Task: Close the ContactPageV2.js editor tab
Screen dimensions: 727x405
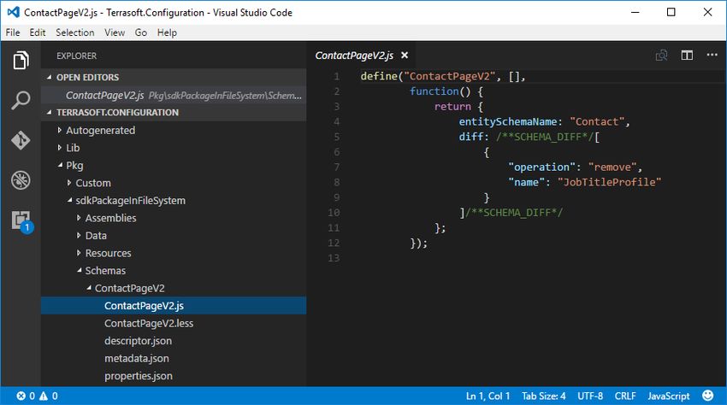Action: (405, 56)
